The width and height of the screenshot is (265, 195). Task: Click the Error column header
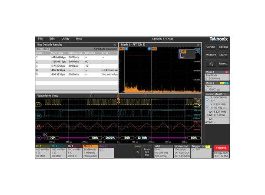click(105, 53)
